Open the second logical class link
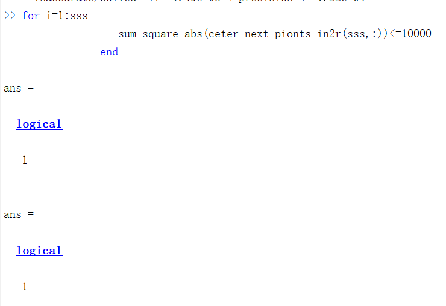Screen dimensions: 446x306 pyautogui.click(x=39, y=251)
